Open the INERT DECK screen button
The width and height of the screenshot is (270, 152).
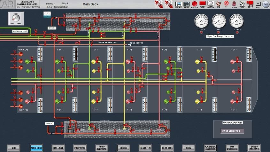click(x=167, y=148)
